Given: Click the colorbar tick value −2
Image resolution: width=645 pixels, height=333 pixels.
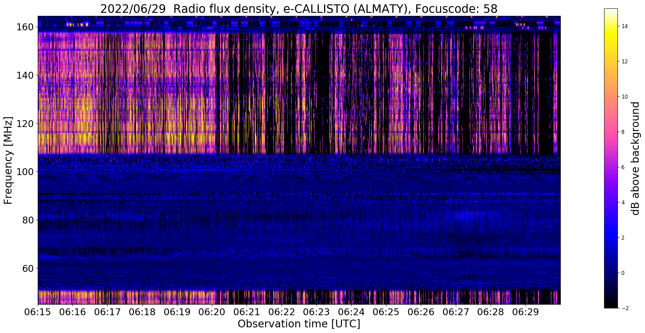Looking at the screenshot, I should (625, 308).
